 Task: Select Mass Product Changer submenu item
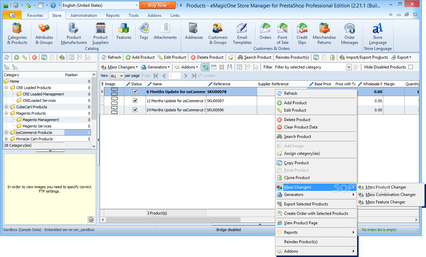[390, 187]
